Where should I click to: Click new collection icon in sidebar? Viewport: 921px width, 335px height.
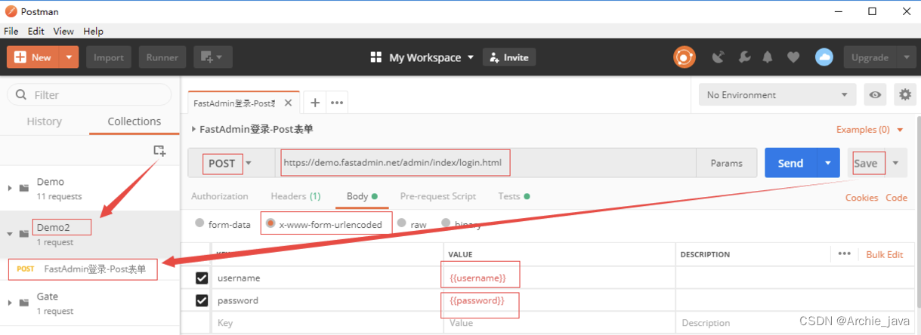pyautogui.click(x=159, y=151)
